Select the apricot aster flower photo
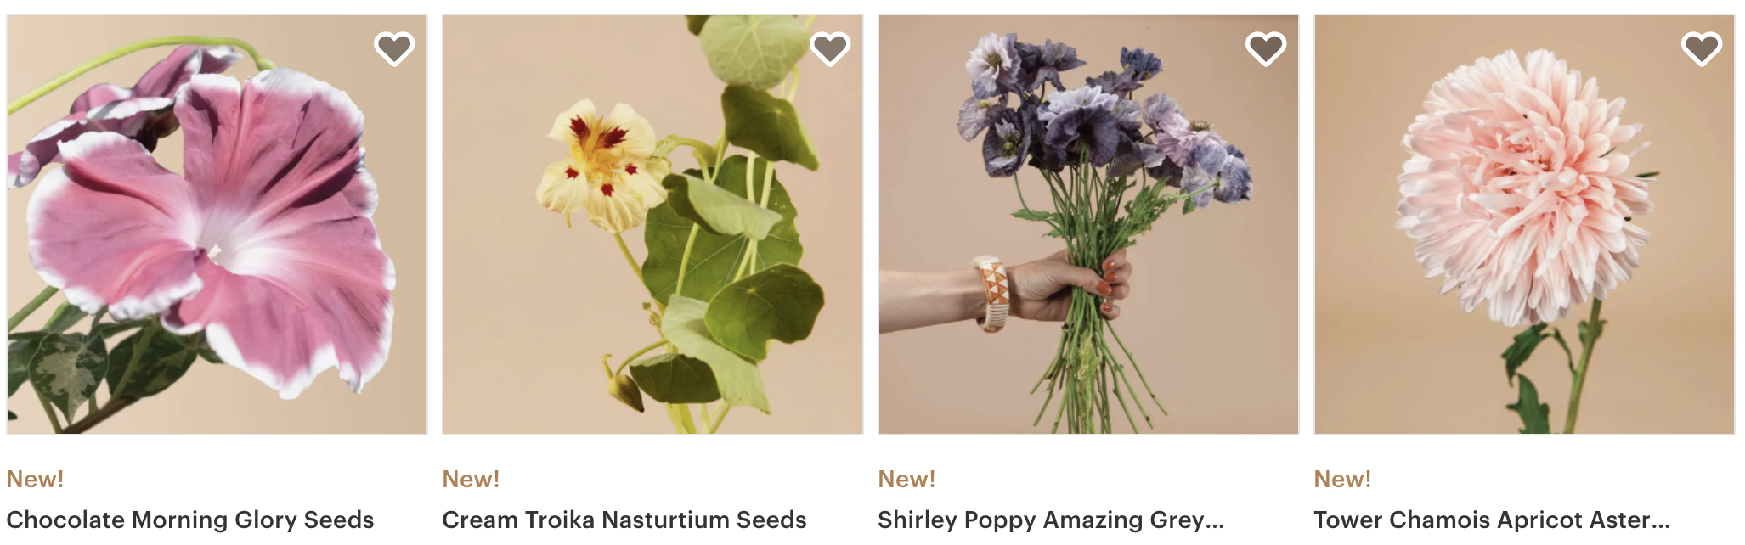1745x545 pixels. click(x=1524, y=224)
